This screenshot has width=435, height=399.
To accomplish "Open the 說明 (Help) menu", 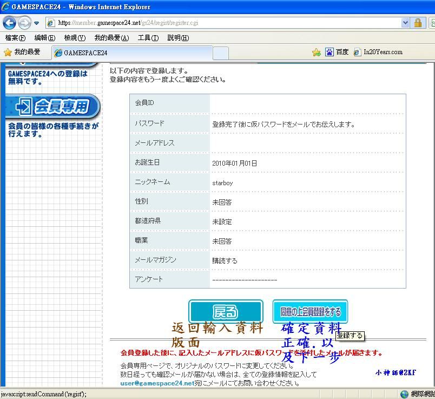I will click(178, 38).
